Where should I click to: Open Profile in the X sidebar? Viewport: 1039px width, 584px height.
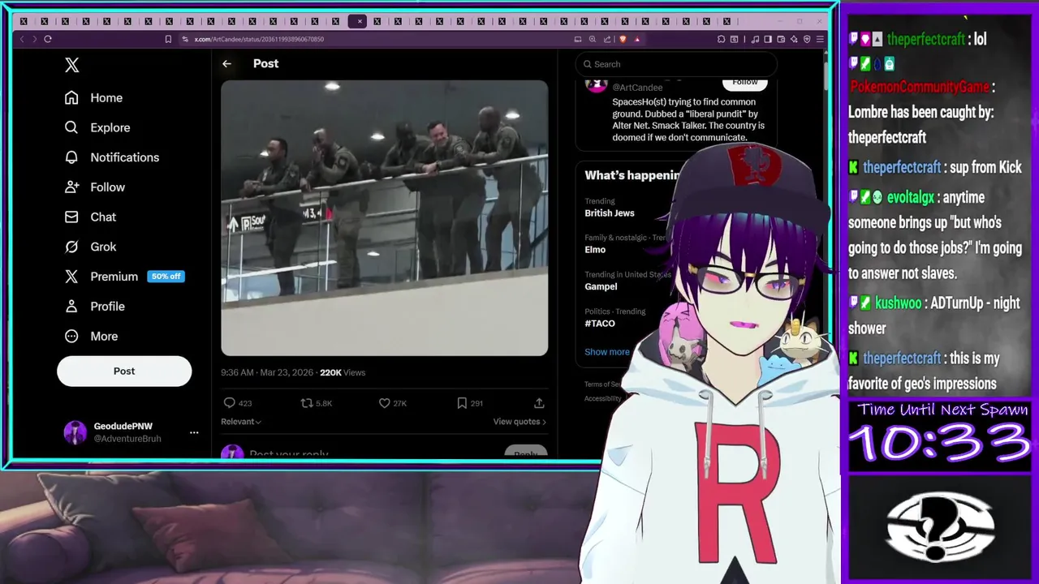[95, 307]
